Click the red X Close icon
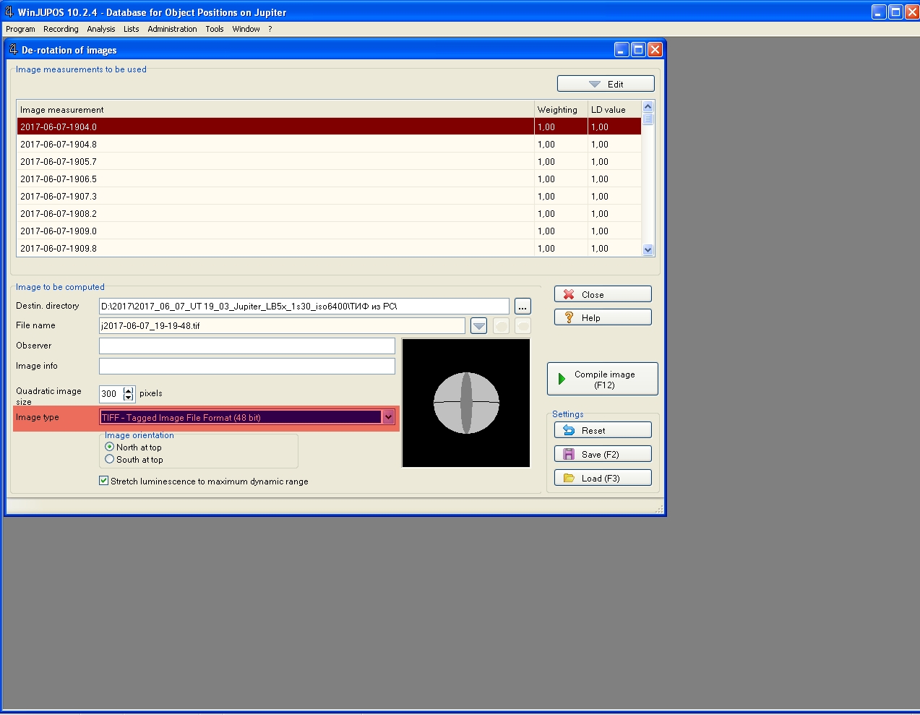This screenshot has height=715, width=920. tap(569, 294)
